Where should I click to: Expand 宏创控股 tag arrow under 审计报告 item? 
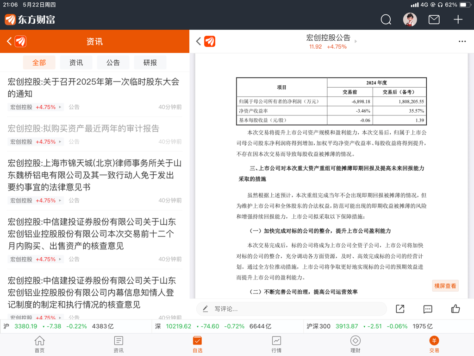click(x=60, y=142)
